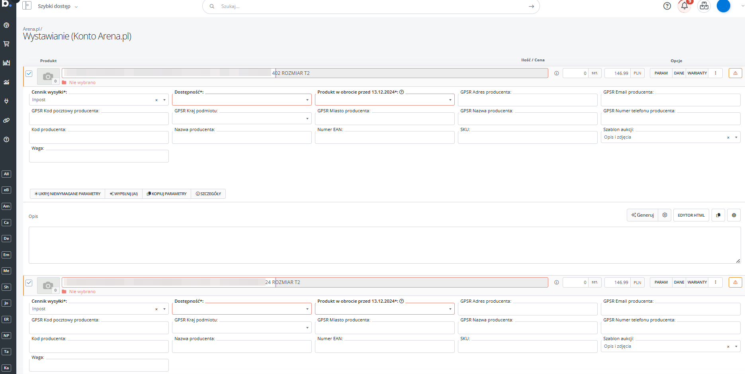Uncheck the first product checkbox
Viewport: 745px width, 374px height.
29,74
